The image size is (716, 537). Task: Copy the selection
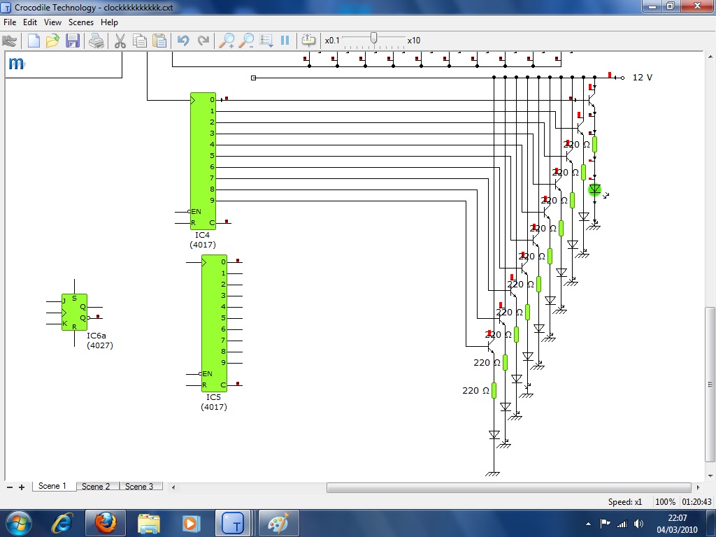point(140,41)
